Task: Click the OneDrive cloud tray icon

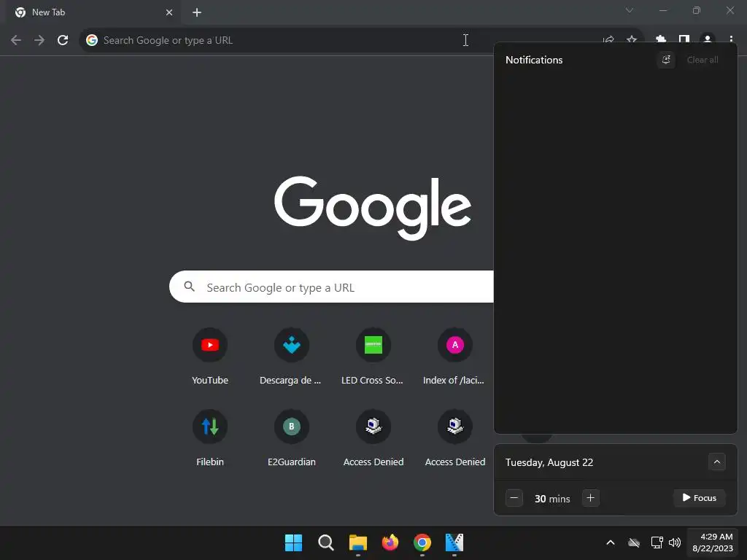Action: click(634, 542)
